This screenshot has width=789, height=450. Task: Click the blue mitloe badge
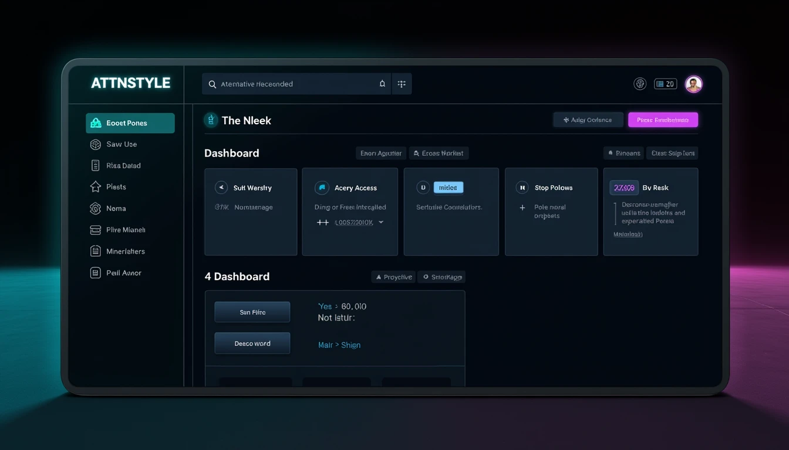tap(449, 187)
